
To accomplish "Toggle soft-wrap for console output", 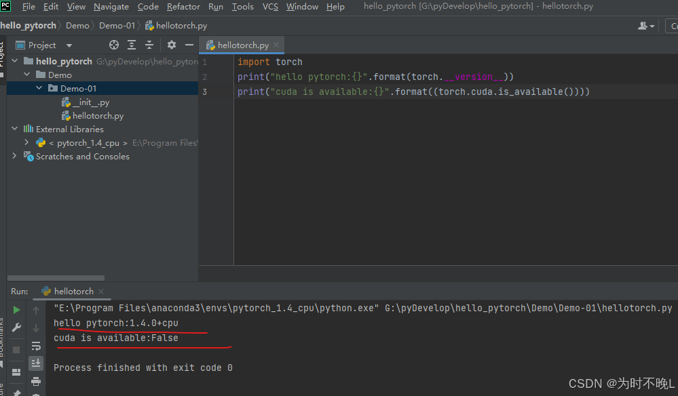I will (x=35, y=347).
